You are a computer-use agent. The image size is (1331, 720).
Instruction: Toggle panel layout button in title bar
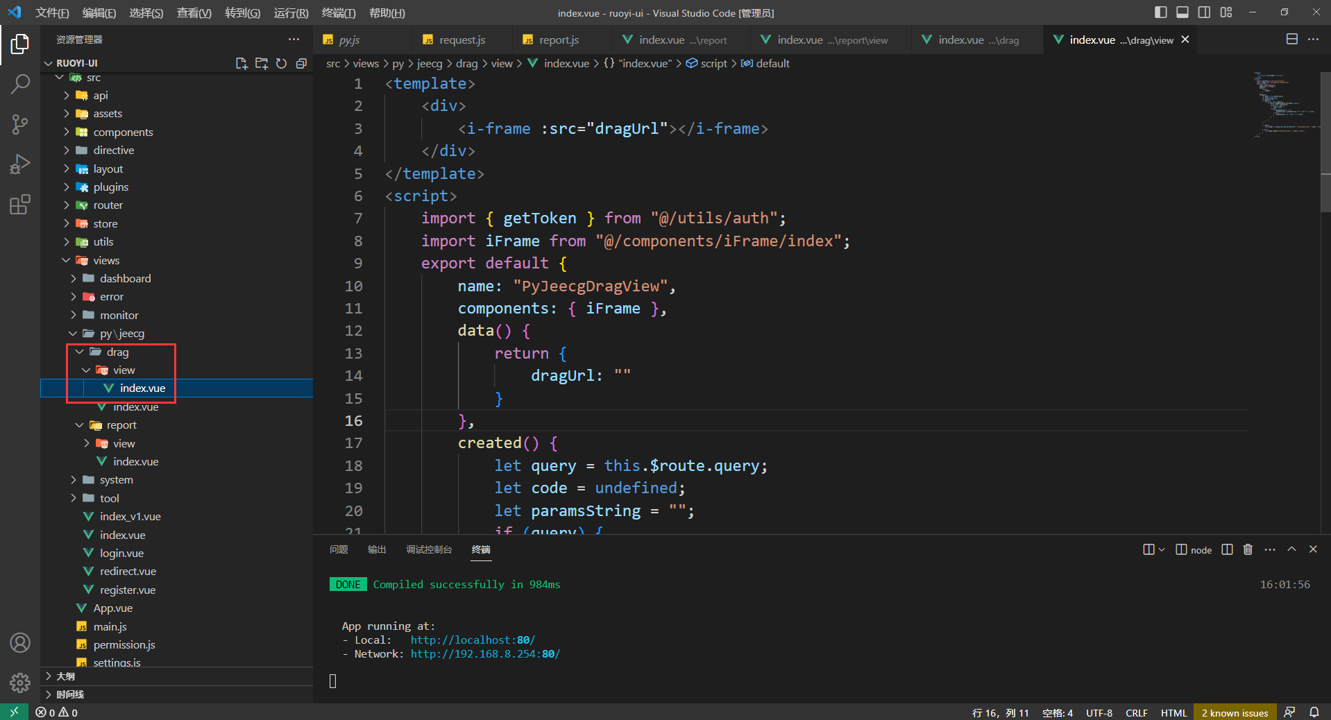point(1182,12)
